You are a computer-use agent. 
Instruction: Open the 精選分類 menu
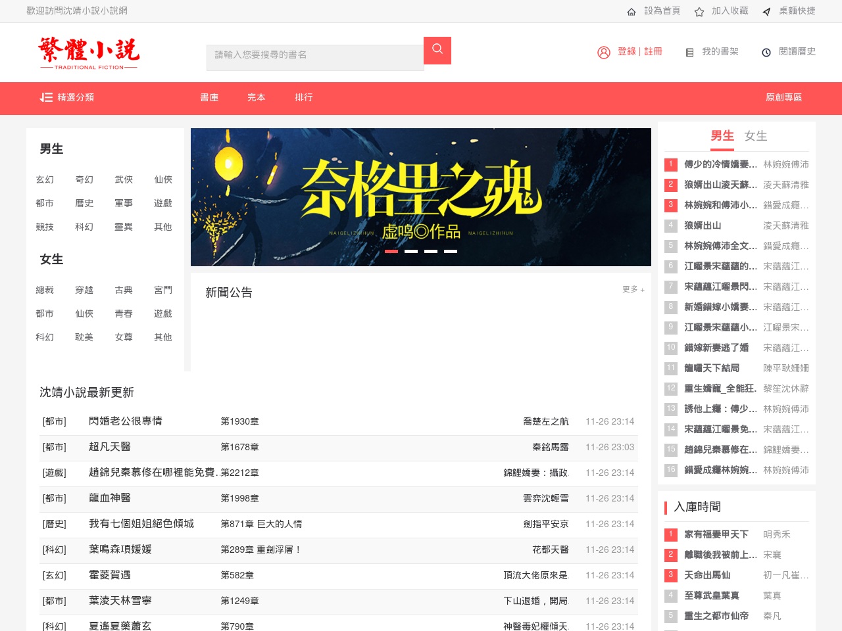[76, 97]
